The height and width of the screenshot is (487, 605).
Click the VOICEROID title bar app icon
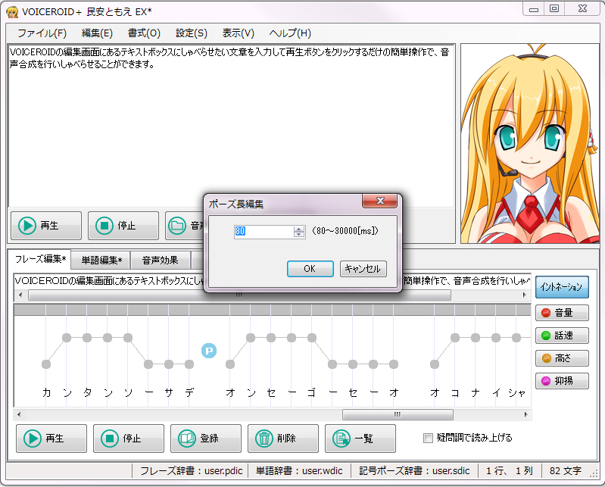(x=12, y=12)
